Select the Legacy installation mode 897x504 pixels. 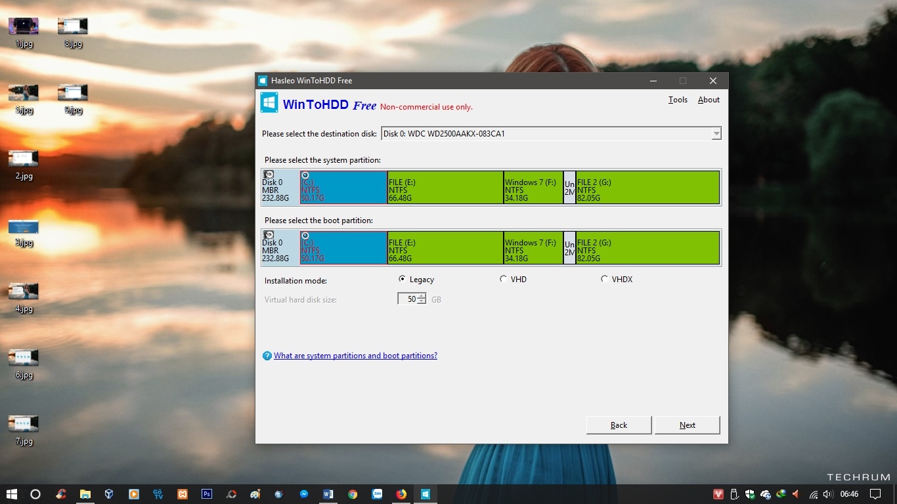416,280
